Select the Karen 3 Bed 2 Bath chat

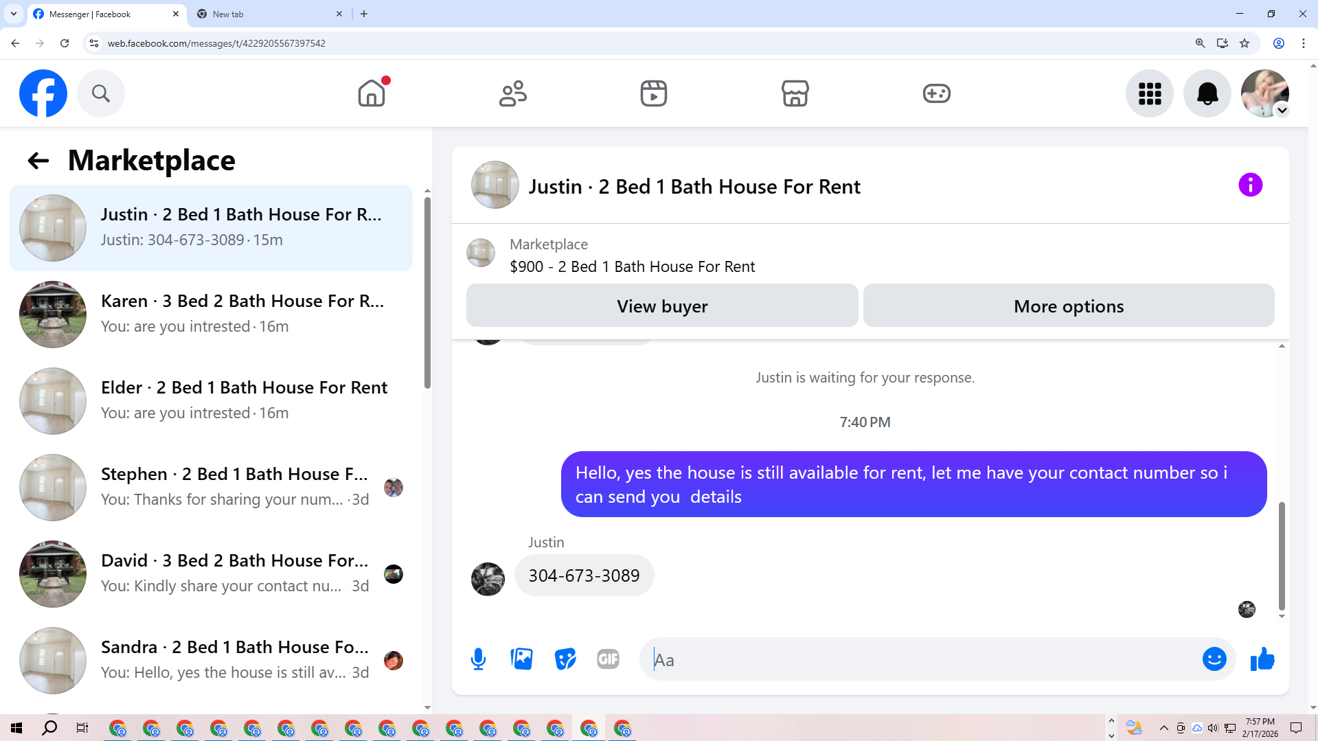click(x=211, y=315)
